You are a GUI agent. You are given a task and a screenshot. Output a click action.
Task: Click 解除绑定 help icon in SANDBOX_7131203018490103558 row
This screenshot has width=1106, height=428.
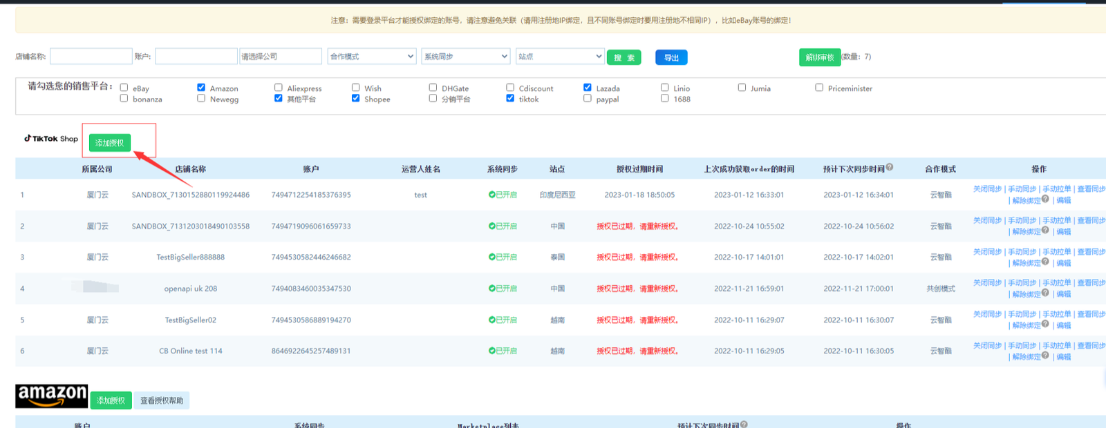(1045, 230)
